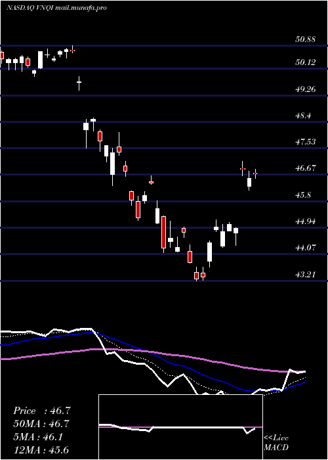Screen dimensions: 328x460
Task: Click the 50.88 price level label
Action: 306,39
